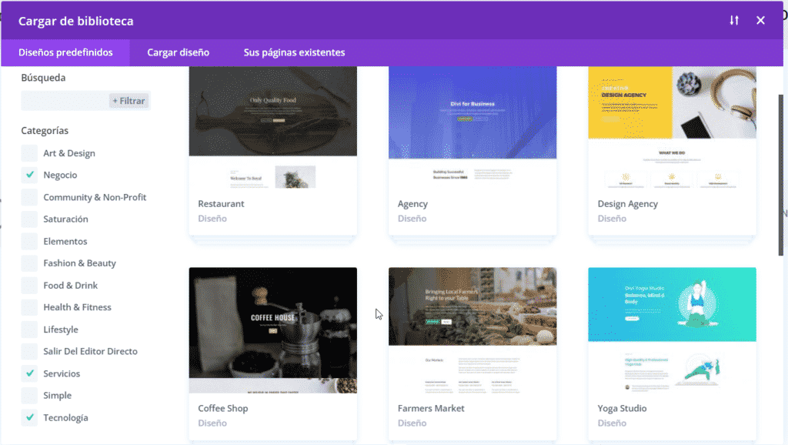The image size is (788, 445).
Task: Uncheck the Tecnología category checkbox
Action: click(29, 418)
